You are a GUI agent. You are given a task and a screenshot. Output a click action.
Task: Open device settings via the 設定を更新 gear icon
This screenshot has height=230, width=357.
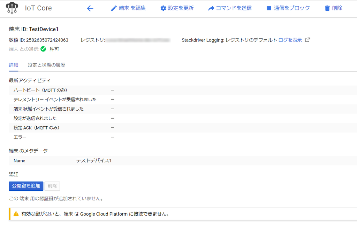(x=163, y=8)
